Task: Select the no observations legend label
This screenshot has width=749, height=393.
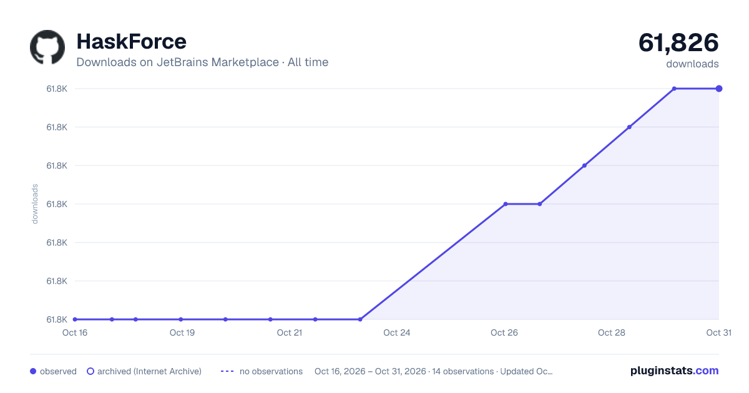Action: point(271,371)
